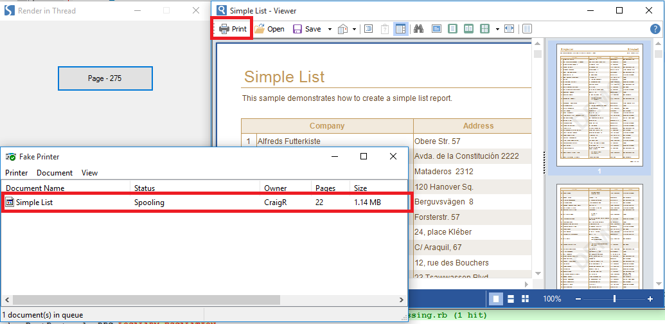Image resolution: width=665 pixels, height=324 pixels.
Task: Switch to Full Screen view icon
Action: coord(436,29)
